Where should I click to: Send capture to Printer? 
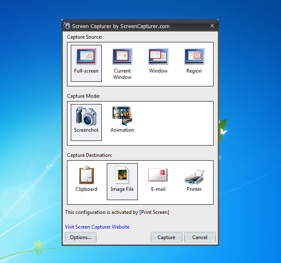click(x=194, y=182)
